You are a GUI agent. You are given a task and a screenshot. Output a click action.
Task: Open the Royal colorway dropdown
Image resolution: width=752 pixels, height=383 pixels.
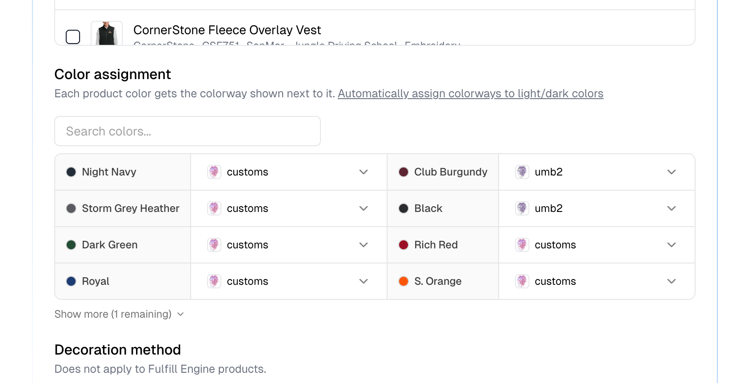point(289,281)
